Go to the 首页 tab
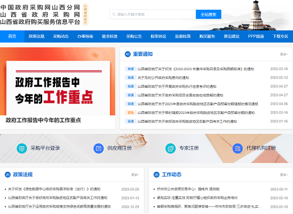The height and width of the screenshot is (214, 293). (x=12, y=36)
